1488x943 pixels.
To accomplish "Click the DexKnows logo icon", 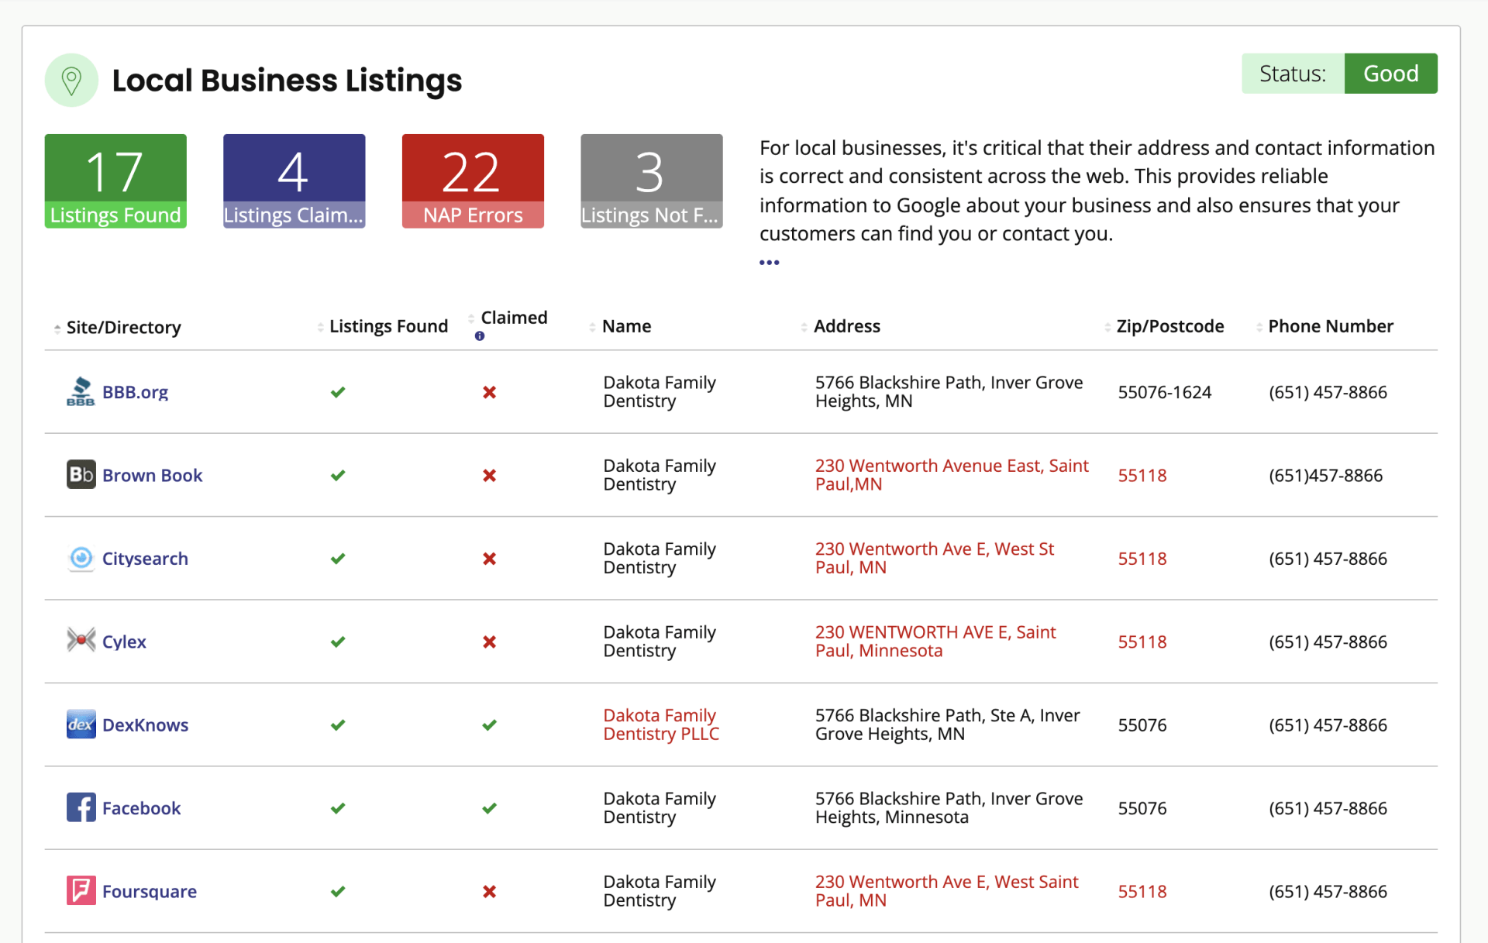I will point(81,724).
